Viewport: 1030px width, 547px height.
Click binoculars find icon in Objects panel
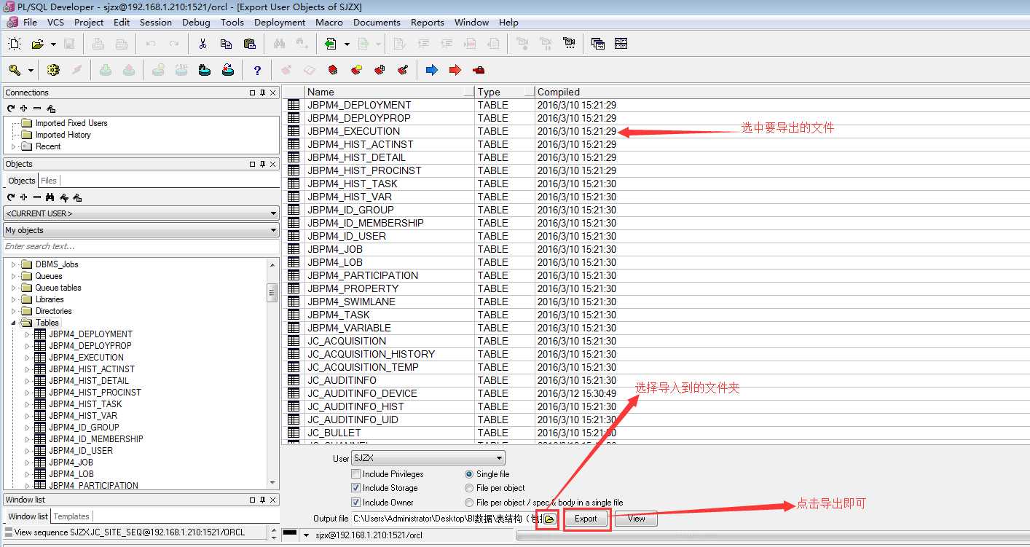point(50,197)
